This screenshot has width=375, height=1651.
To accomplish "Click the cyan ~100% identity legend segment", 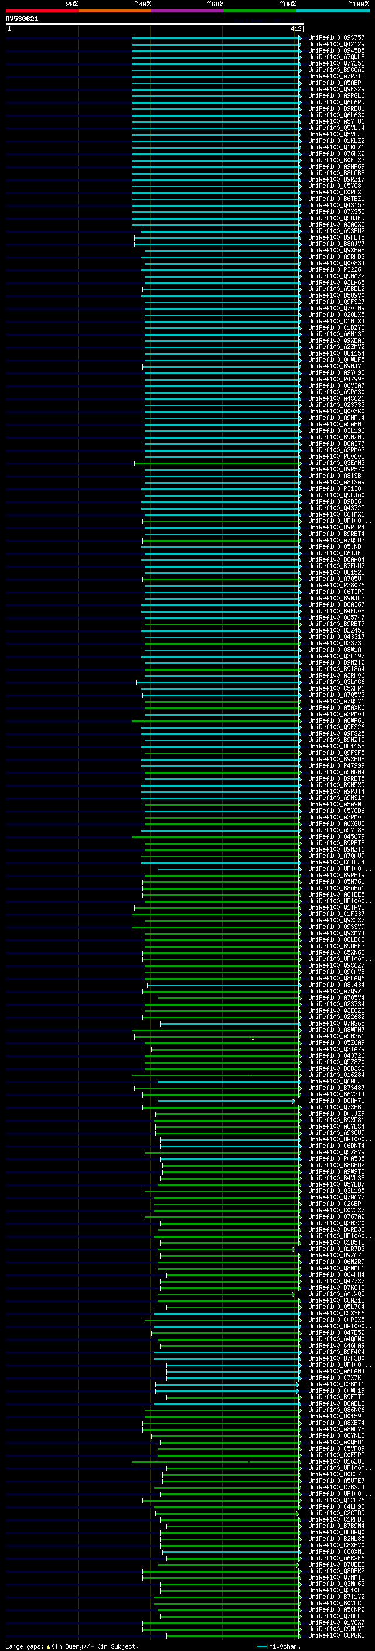I will (333, 11).
